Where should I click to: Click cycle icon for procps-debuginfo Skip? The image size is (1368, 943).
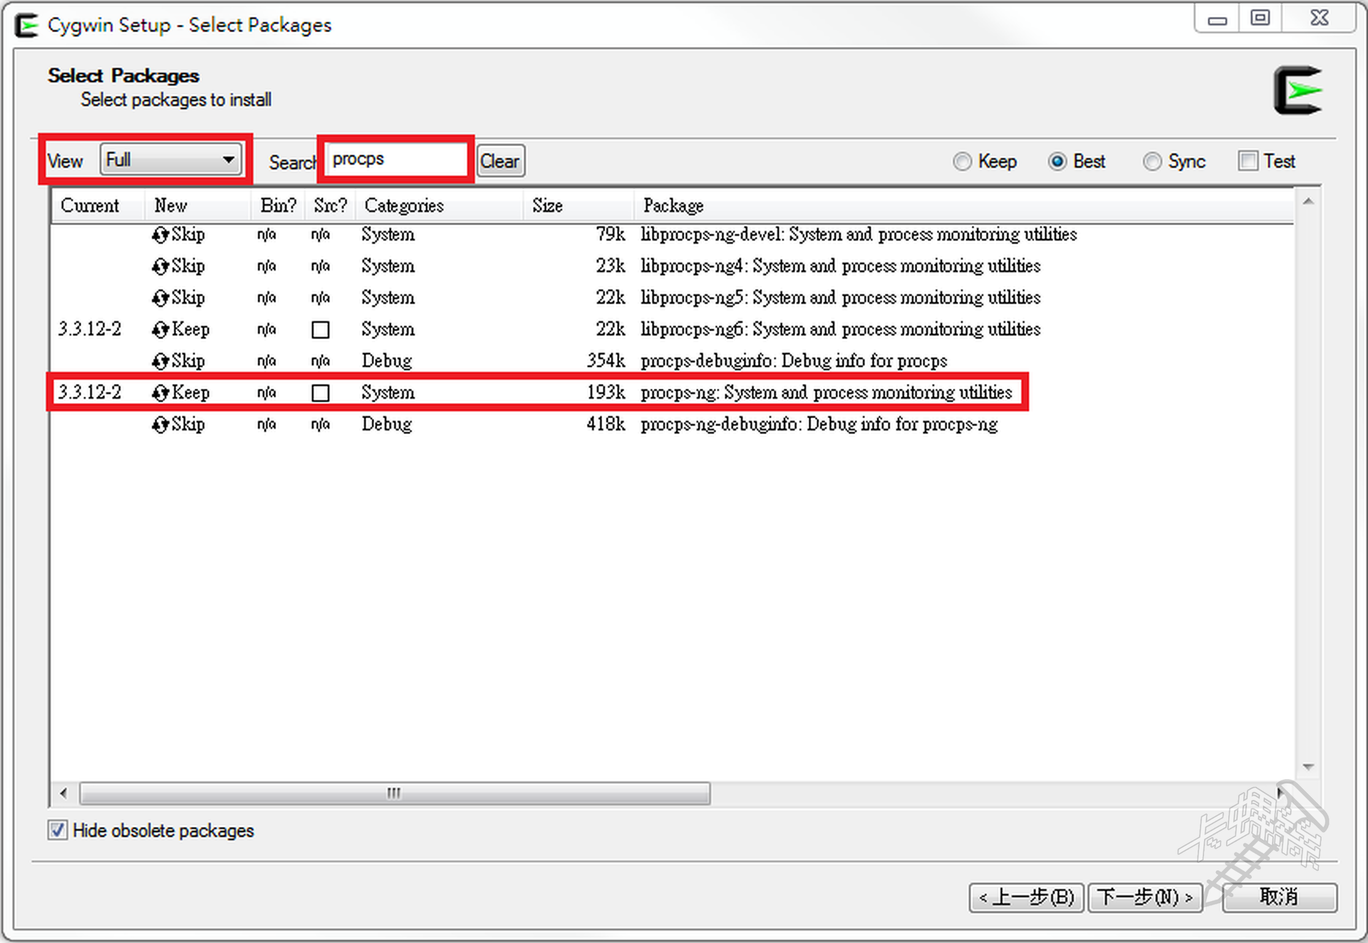click(160, 361)
